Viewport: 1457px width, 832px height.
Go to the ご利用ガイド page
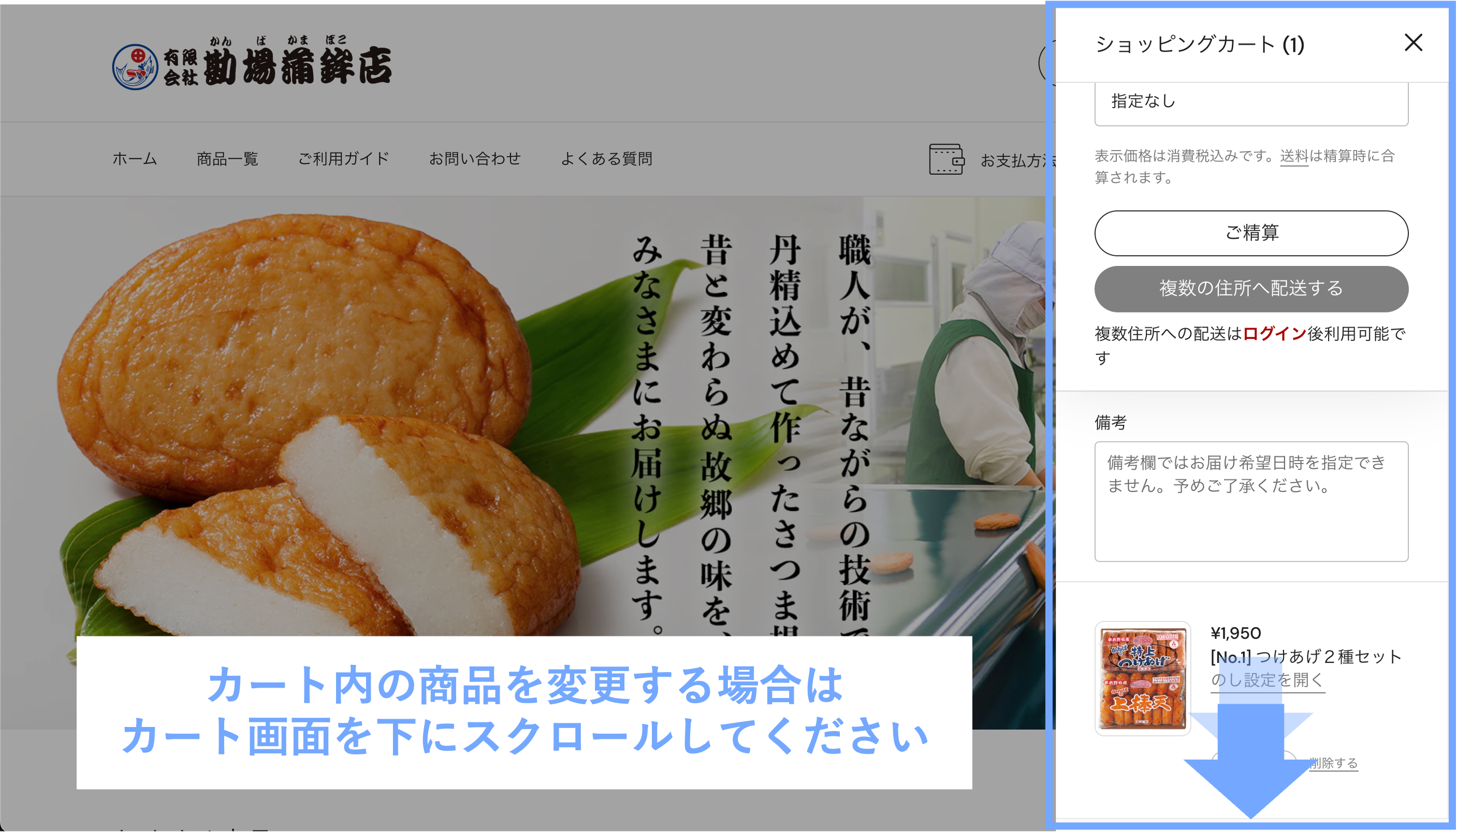tap(344, 159)
